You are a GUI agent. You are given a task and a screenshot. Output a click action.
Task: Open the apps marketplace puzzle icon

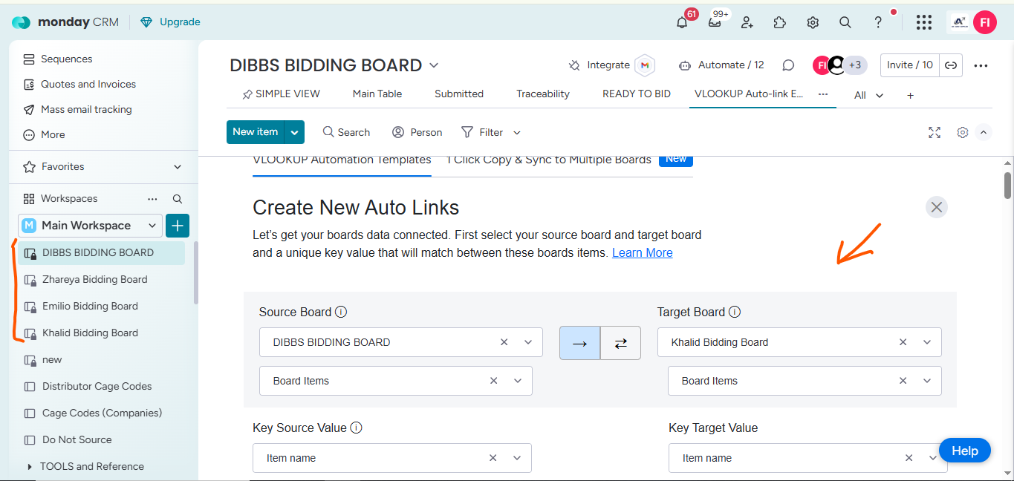(779, 22)
